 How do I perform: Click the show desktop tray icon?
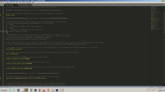[164, 90]
